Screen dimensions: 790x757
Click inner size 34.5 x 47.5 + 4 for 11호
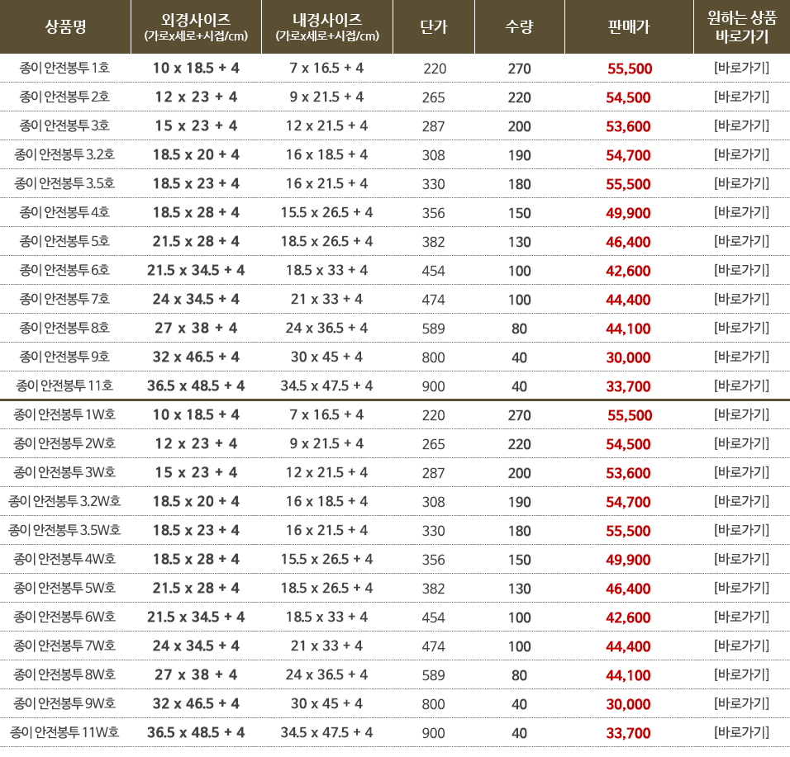point(327,386)
